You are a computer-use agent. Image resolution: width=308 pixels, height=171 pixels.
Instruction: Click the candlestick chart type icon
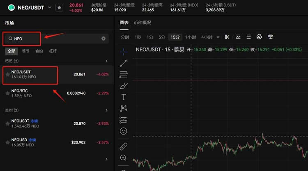(227, 37)
